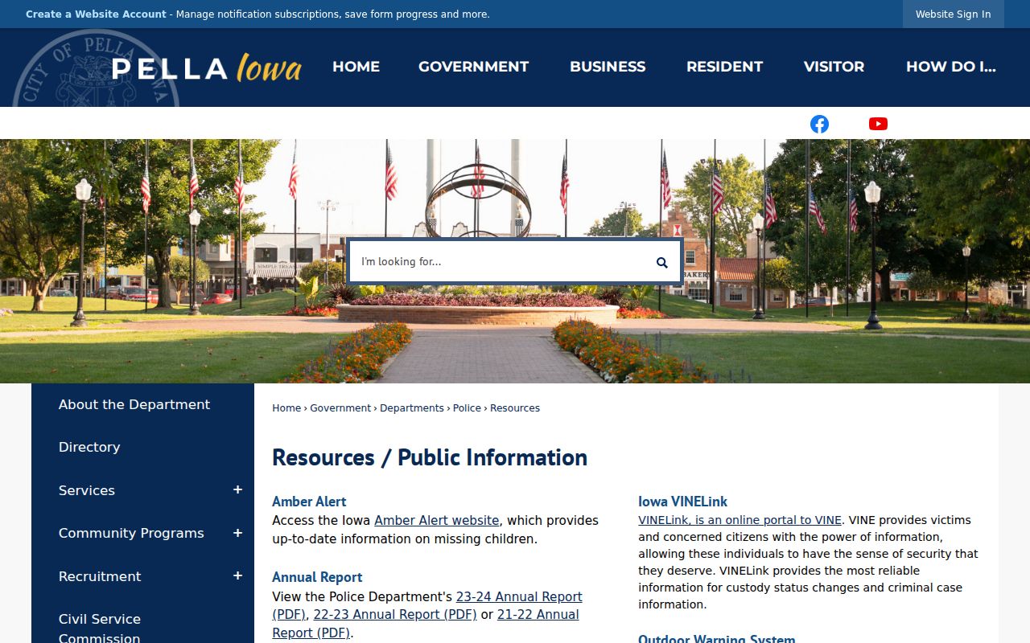1030x643 pixels.
Task: Open the Community Programs sidebar page
Action: (x=131, y=533)
